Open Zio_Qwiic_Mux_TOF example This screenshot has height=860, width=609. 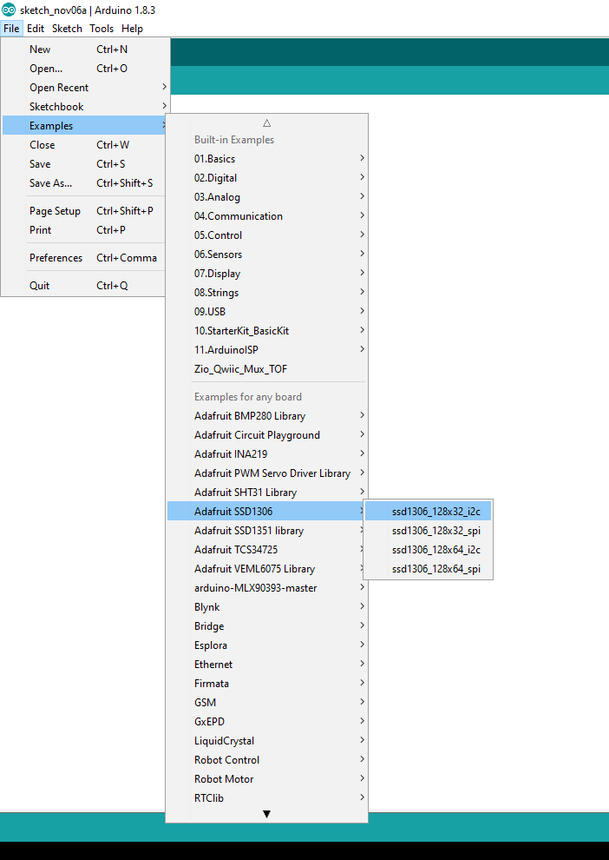pos(240,369)
